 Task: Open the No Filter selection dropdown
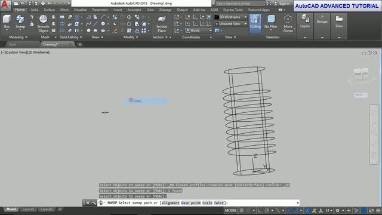point(270,22)
